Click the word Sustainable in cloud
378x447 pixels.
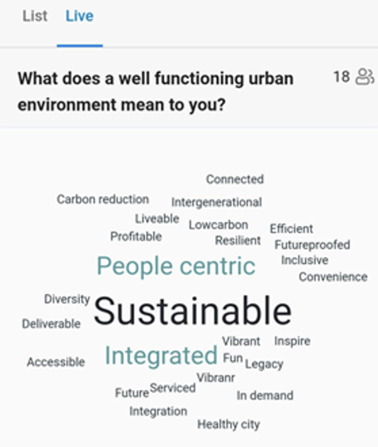tap(192, 312)
